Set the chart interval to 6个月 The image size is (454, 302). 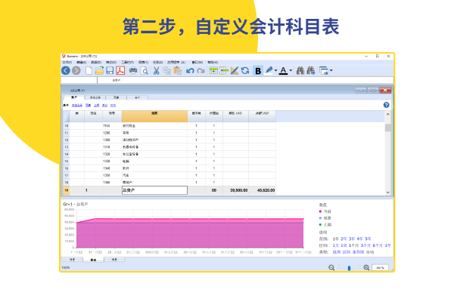pyautogui.click(x=378, y=245)
